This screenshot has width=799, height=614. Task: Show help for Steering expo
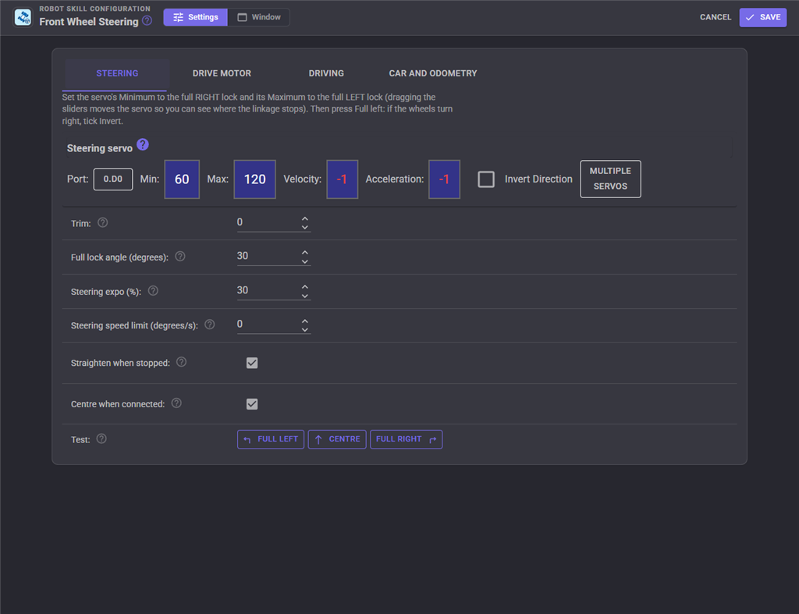pyautogui.click(x=153, y=290)
